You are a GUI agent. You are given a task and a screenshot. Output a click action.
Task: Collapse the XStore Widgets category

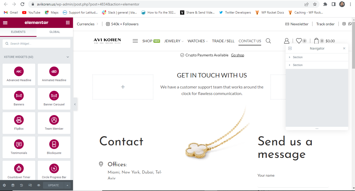(68, 57)
